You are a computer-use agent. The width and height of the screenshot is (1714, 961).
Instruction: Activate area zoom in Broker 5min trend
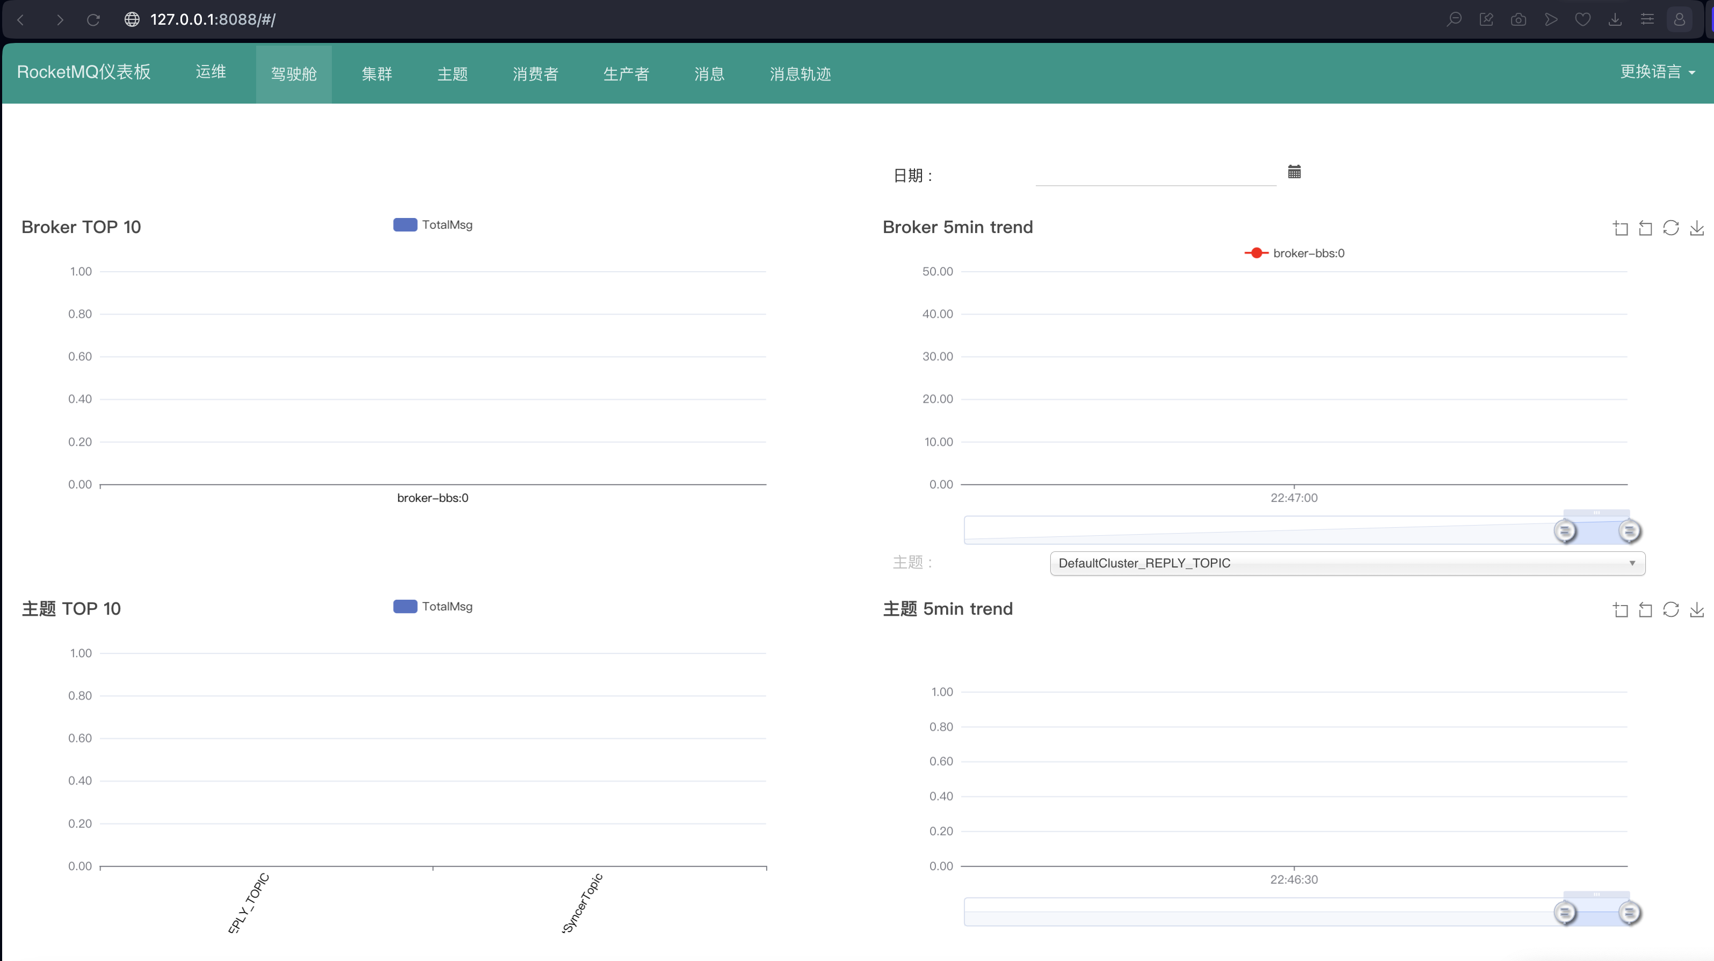click(1620, 228)
